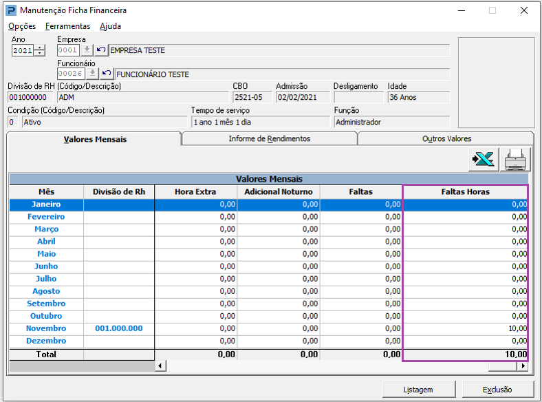The width and height of the screenshot is (542, 402).
Task: Click the Funcionário code field 00026
Action: (71, 74)
